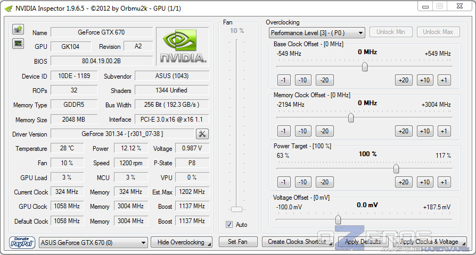Click the BIOS version field 80.04.19.00.2B
The width and height of the screenshot is (476, 255).
click(x=102, y=61)
